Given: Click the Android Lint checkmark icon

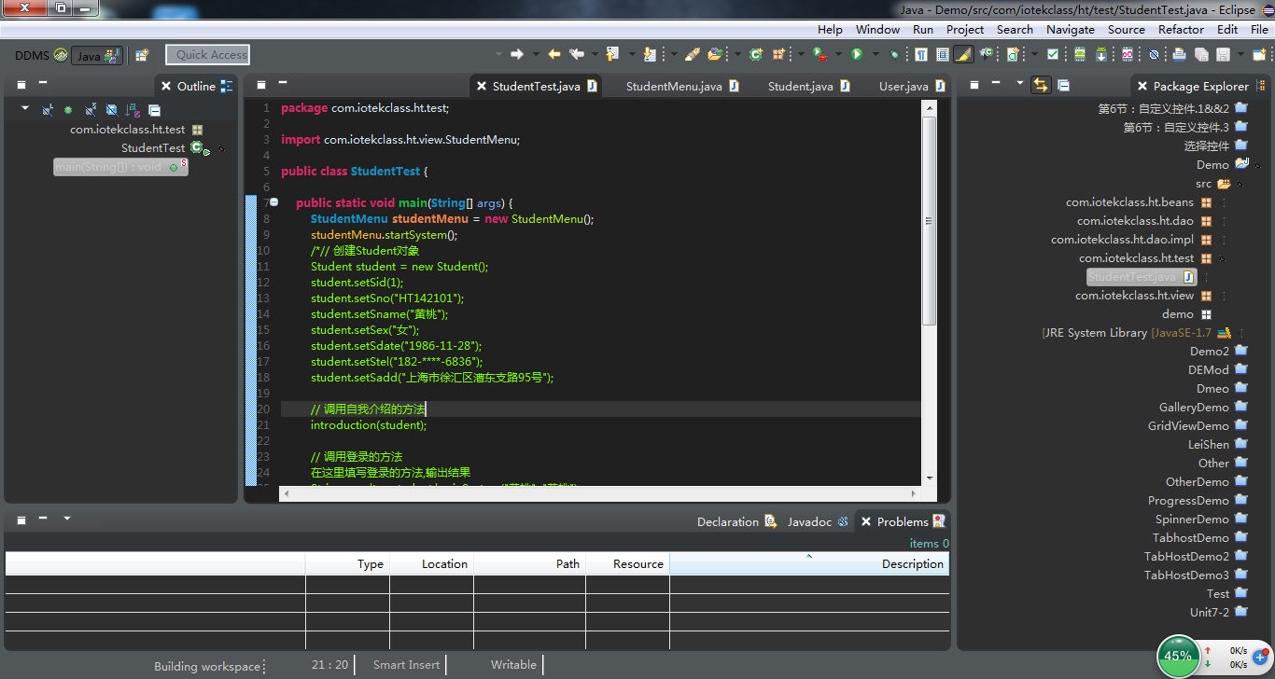Looking at the screenshot, I should click(1053, 55).
